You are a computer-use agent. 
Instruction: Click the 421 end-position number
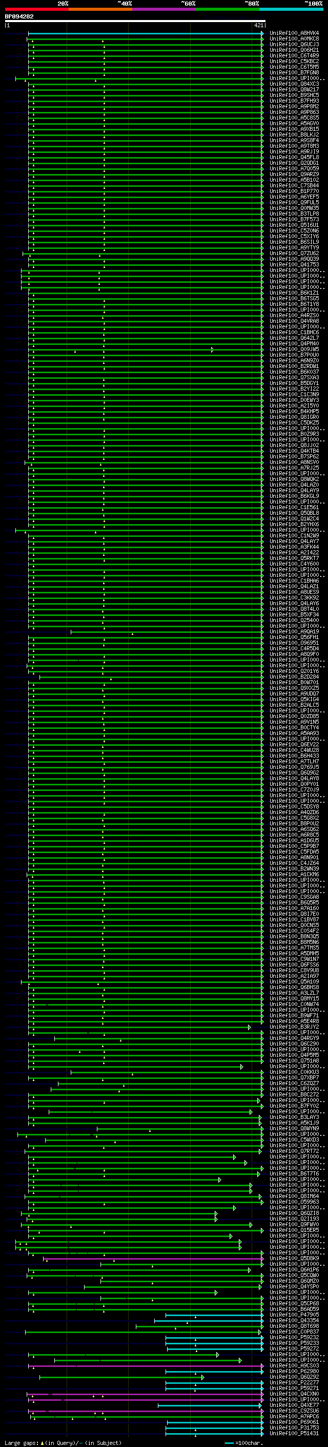pos(258,25)
